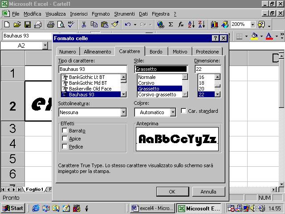Click the Borders icon in formatting toolbar
This screenshot has height=214, width=285.
(239, 36)
